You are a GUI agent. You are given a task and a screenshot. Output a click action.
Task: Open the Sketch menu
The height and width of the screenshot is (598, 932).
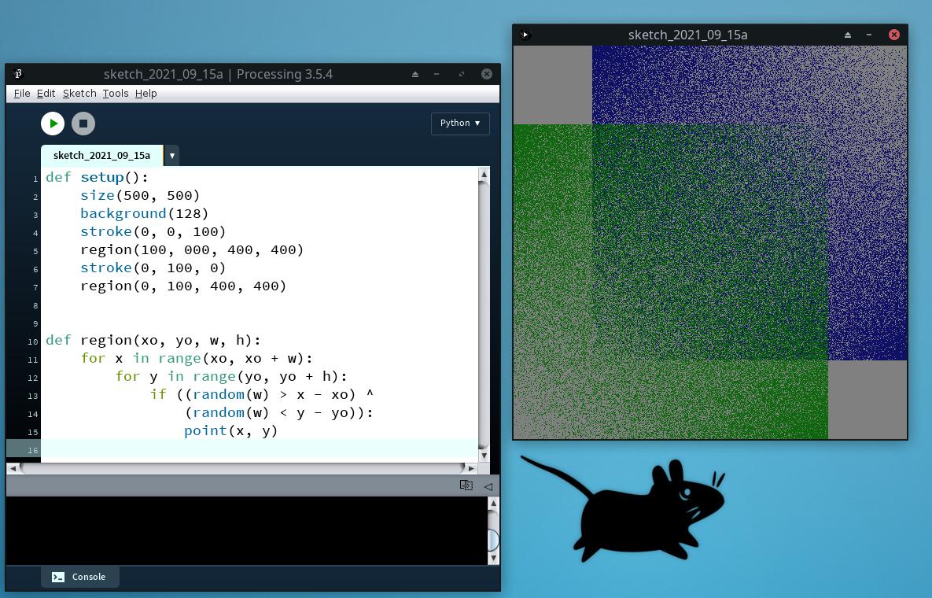[x=79, y=93]
